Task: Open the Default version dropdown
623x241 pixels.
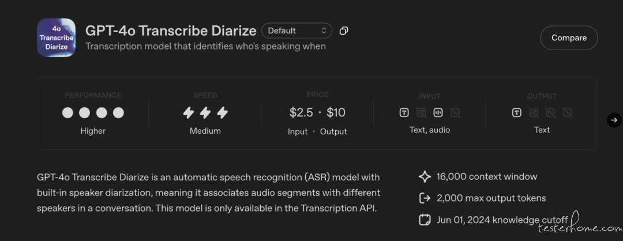Action: [x=297, y=31]
